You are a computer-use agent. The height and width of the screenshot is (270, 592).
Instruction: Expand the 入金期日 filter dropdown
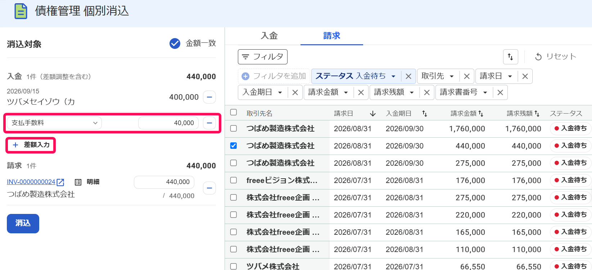280,92
